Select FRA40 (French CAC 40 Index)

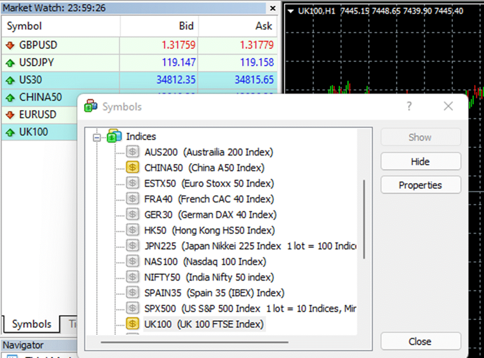tap(209, 199)
